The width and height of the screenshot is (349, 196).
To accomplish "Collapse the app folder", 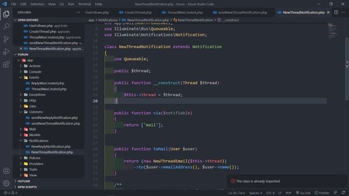I will pos(19,60).
